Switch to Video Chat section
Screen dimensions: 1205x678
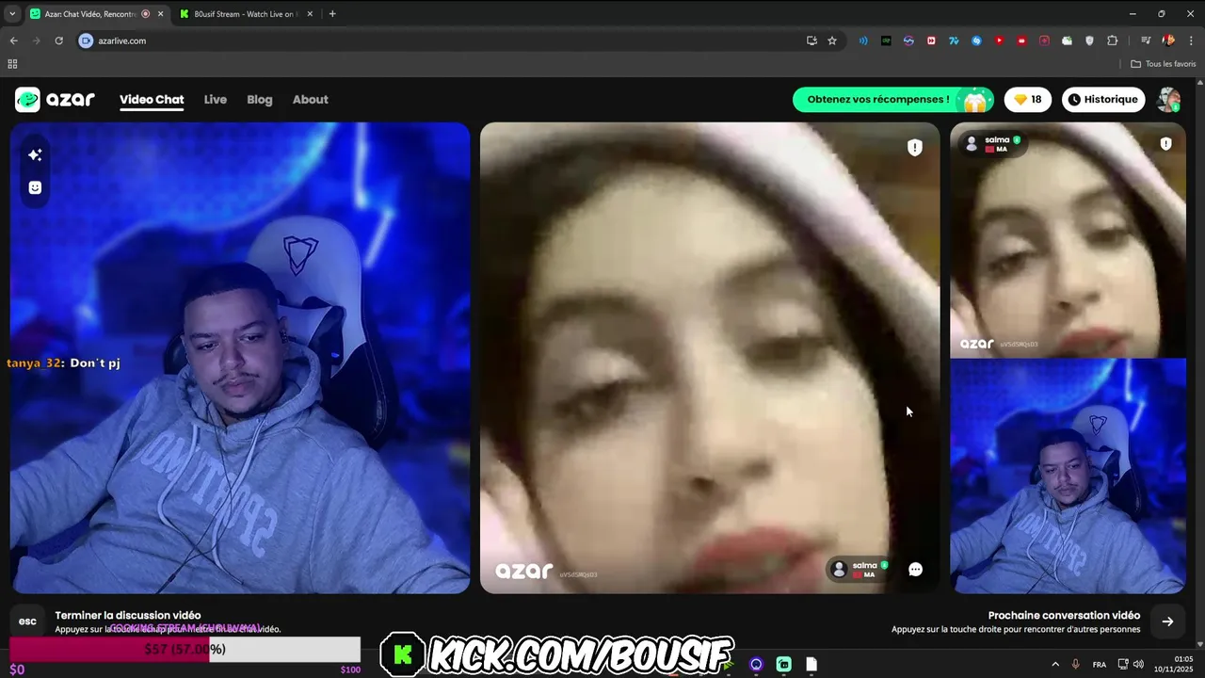pos(152,100)
